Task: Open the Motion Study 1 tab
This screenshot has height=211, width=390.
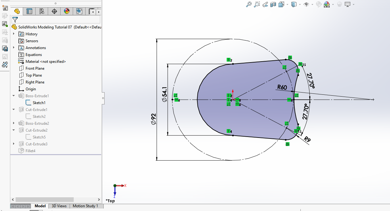Action: (85, 206)
